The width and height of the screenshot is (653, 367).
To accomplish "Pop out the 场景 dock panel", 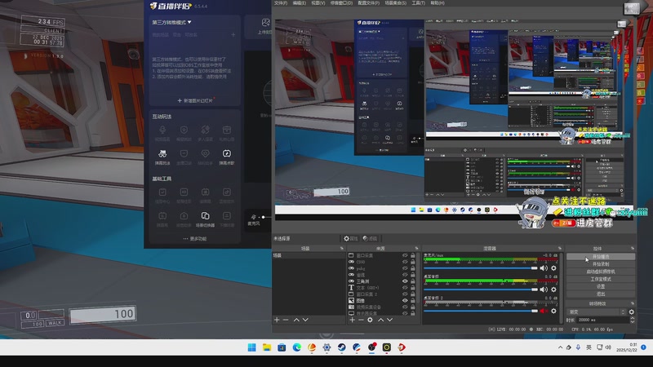I will click(342, 249).
